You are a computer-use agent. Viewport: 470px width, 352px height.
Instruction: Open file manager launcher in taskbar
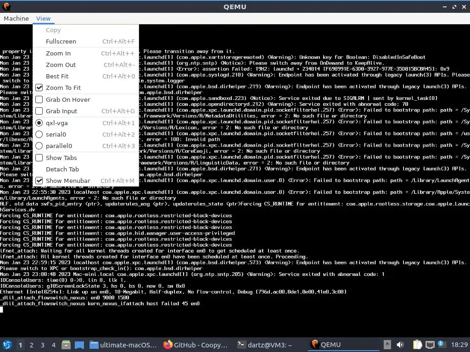click(x=66, y=345)
